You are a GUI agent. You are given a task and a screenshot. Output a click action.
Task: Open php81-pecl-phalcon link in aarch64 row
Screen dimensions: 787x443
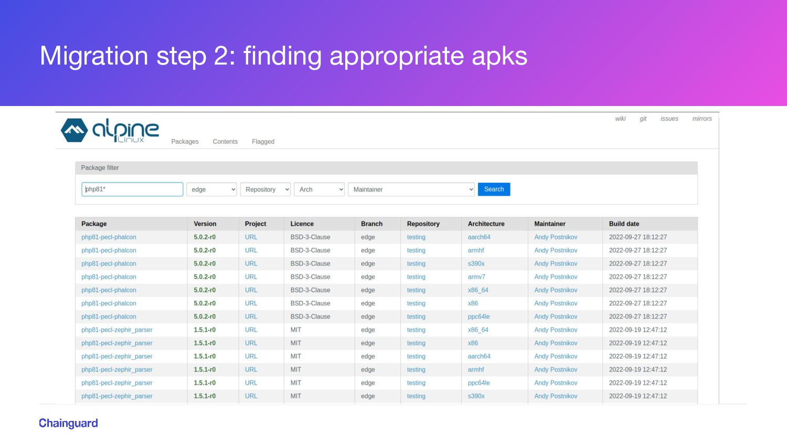(109, 237)
